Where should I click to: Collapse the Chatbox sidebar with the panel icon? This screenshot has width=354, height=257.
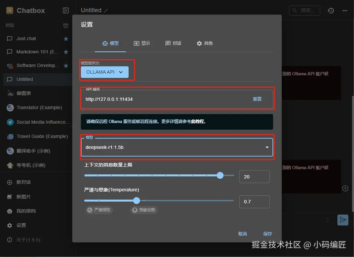pos(66,10)
